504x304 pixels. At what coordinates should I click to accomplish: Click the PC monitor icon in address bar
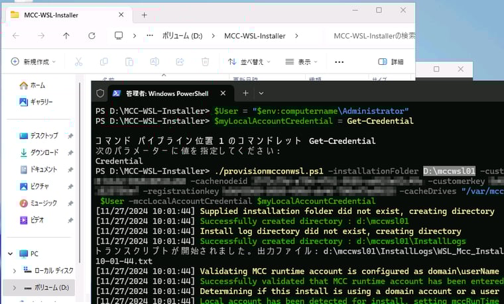(x=119, y=36)
